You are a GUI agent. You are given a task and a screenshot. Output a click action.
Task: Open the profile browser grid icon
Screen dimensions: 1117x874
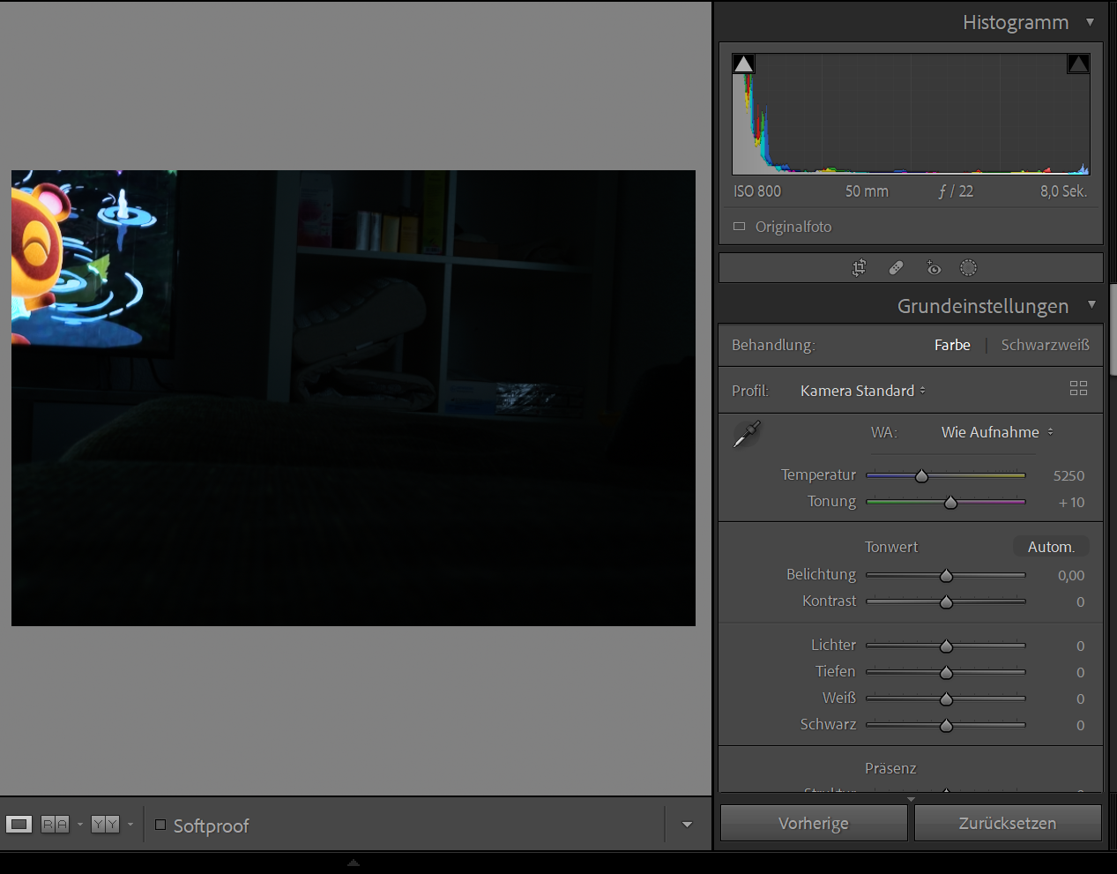1078,389
